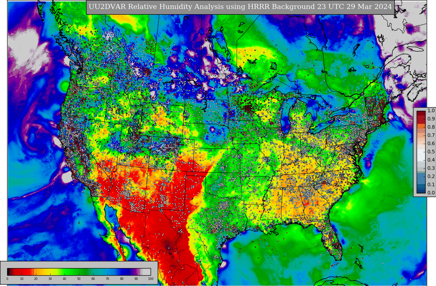Pick the light gray end of humidity colorbar
The image size is (436, 286).
tap(147, 272)
